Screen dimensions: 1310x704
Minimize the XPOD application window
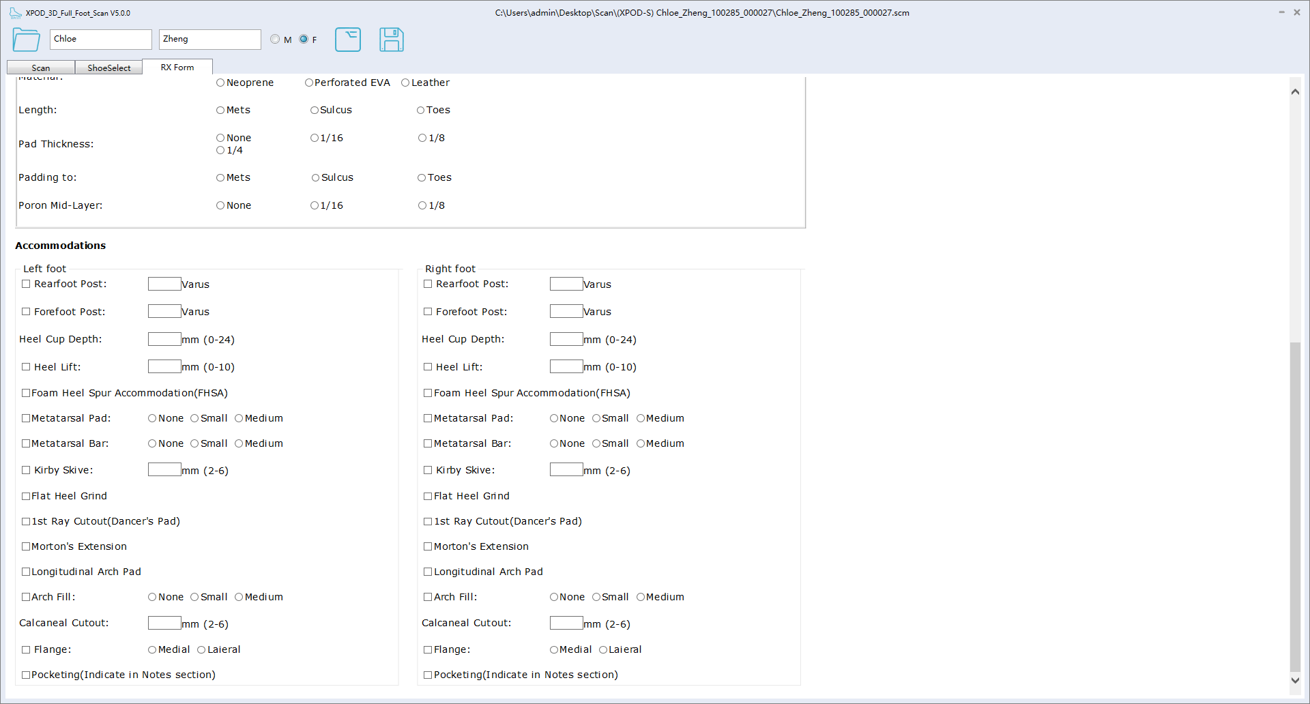pyautogui.click(x=1281, y=12)
